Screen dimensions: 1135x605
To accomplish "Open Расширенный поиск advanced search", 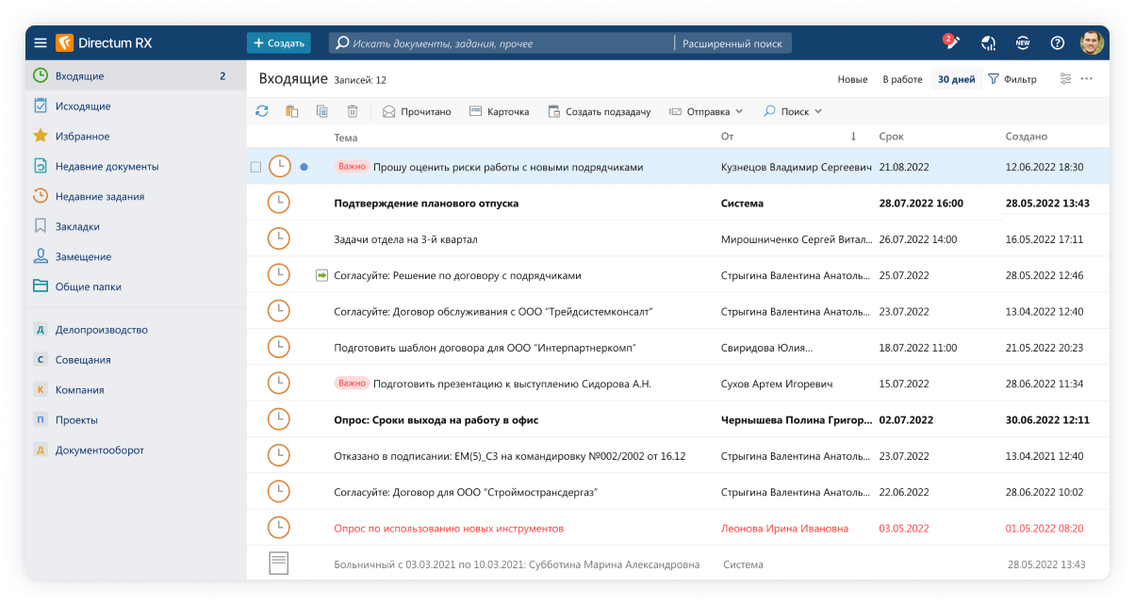I will click(732, 43).
